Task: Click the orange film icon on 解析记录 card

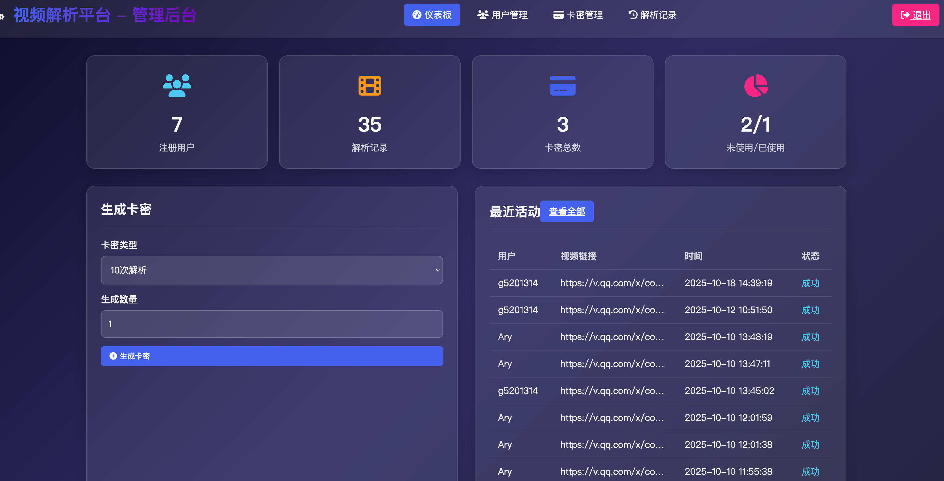Action: point(370,85)
